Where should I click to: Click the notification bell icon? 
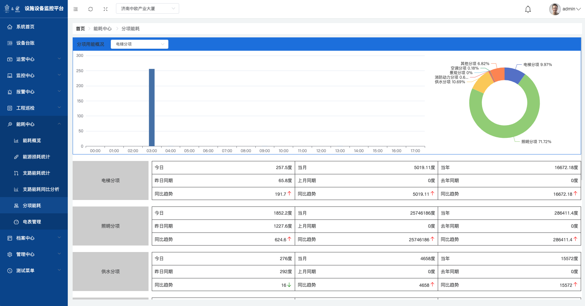[x=528, y=9]
